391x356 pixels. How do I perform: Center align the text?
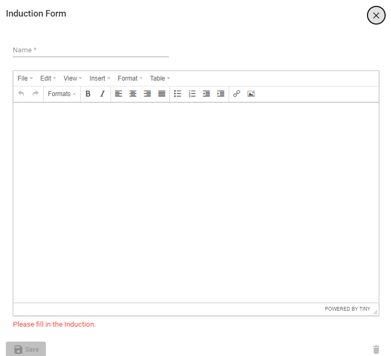(x=133, y=94)
